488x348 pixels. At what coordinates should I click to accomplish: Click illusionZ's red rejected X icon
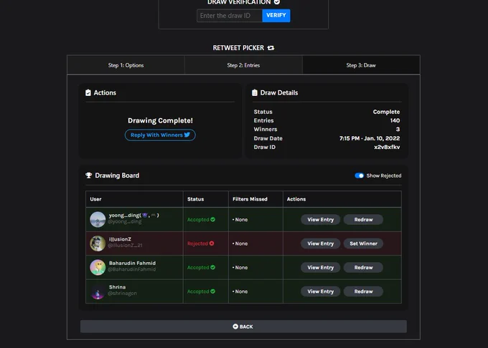pos(212,243)
